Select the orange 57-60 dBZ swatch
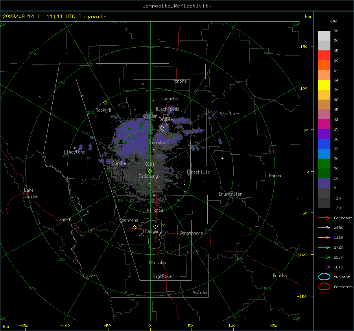This screenshot has width=354, height=331. 324,65
